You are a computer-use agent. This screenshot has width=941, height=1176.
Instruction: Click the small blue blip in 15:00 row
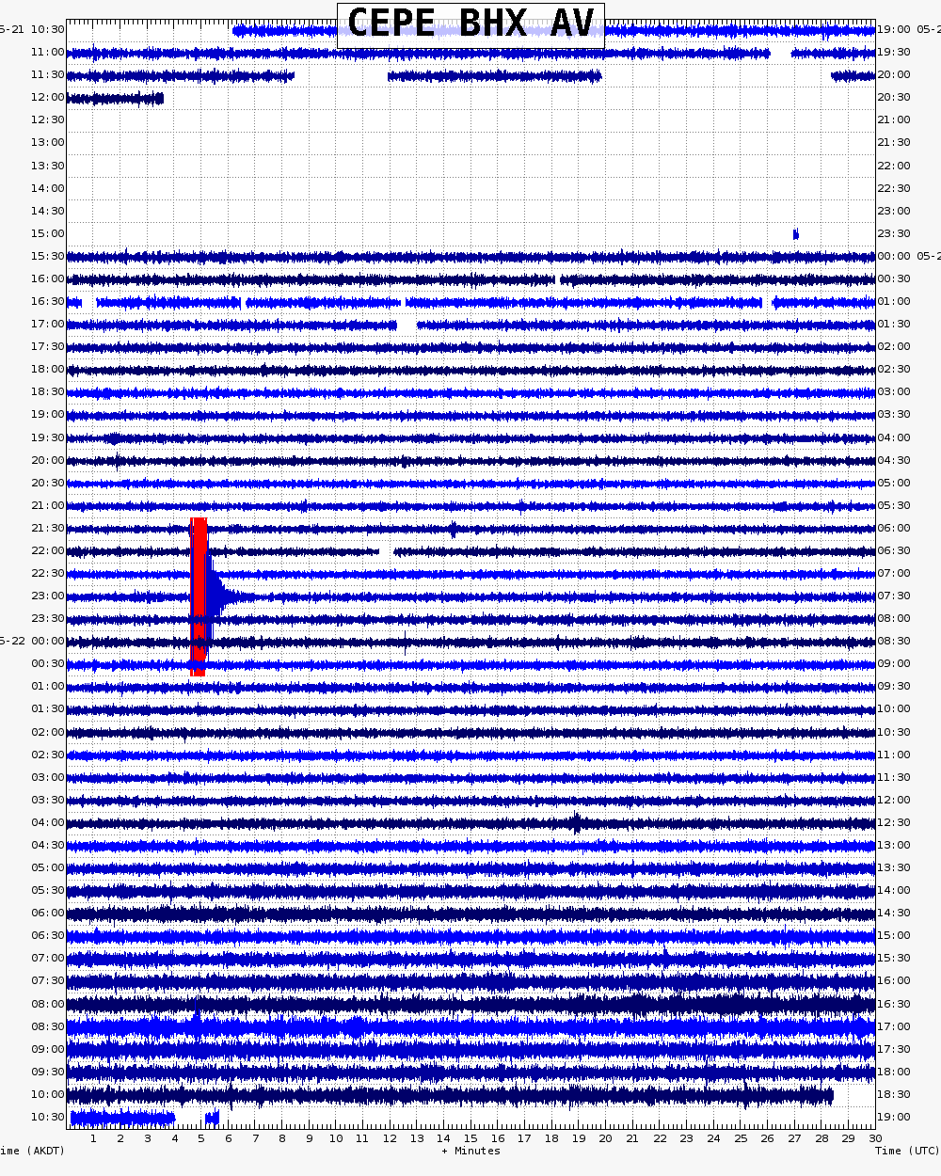tap(795, 234)
